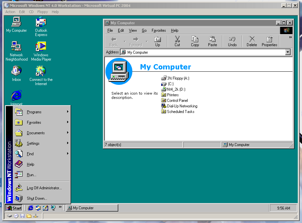Click the taskbar clock showing 9:56 AM
302x223 pixels.
[283, 208]
